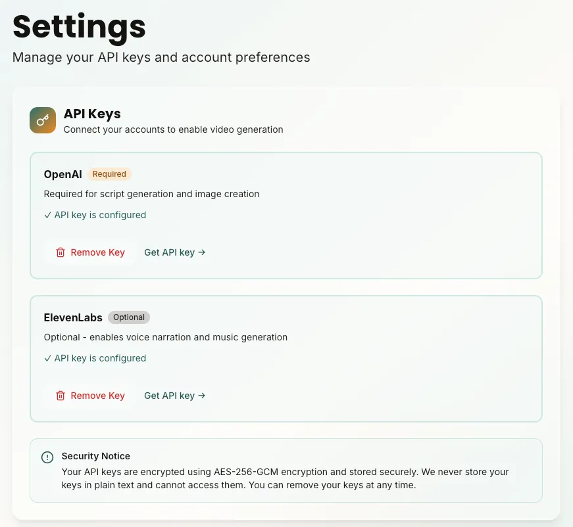The image size is (573, 527).
Task: Click the checkmark beside ElevenLabs key configured status
Action: 47,358
